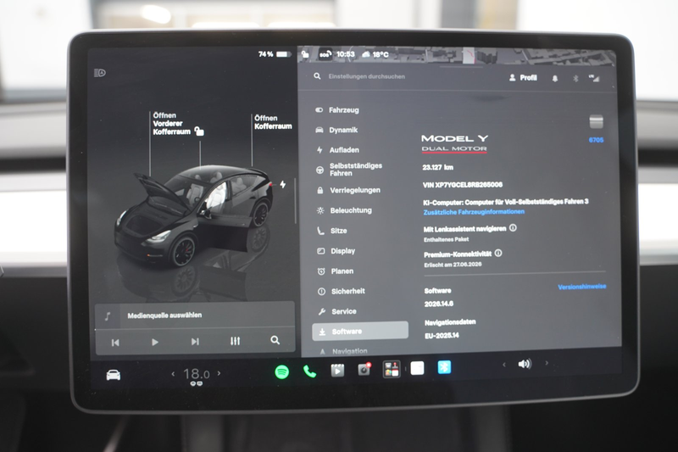Tap the vehicle thumbnail image top right
The height and width of the screenshot is (452, 678).
click(597, 122)
